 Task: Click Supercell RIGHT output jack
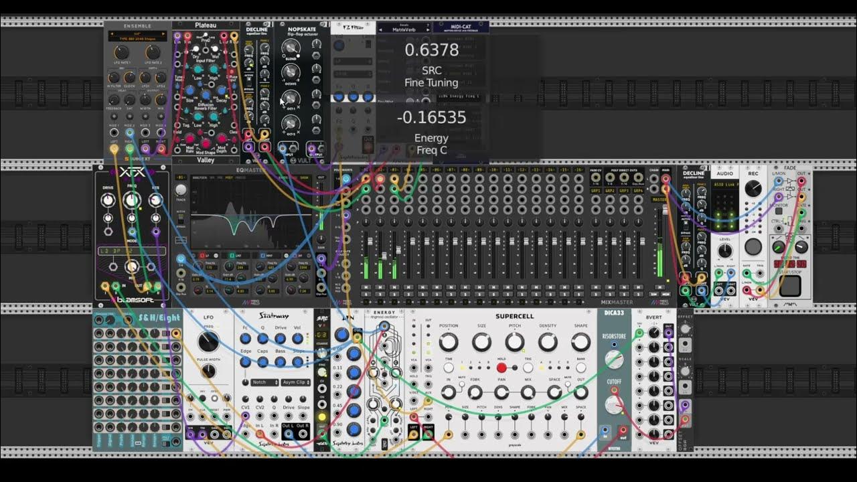tap(428, 434)
